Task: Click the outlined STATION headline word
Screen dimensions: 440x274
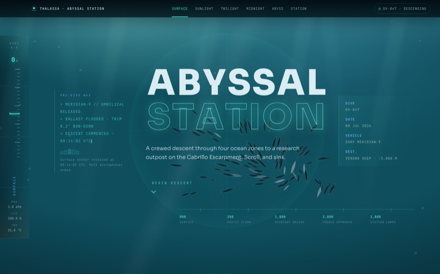Action: point(236,116)
